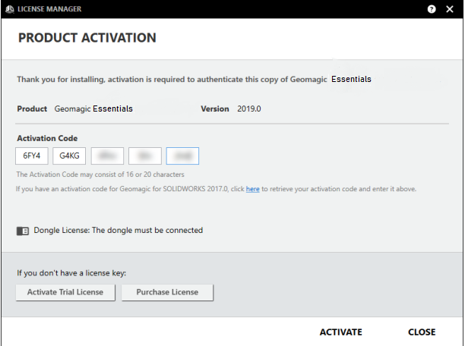Click the version value 2019.0
The height and width of the screenshot is (346, 465).
tap(249, 109)
